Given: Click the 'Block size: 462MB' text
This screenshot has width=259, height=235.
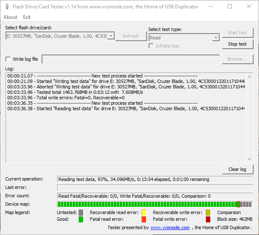Looking at the screenshot, I should coord(235,219).
